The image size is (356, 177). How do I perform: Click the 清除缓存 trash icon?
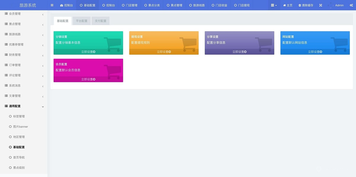pos(300,5)
